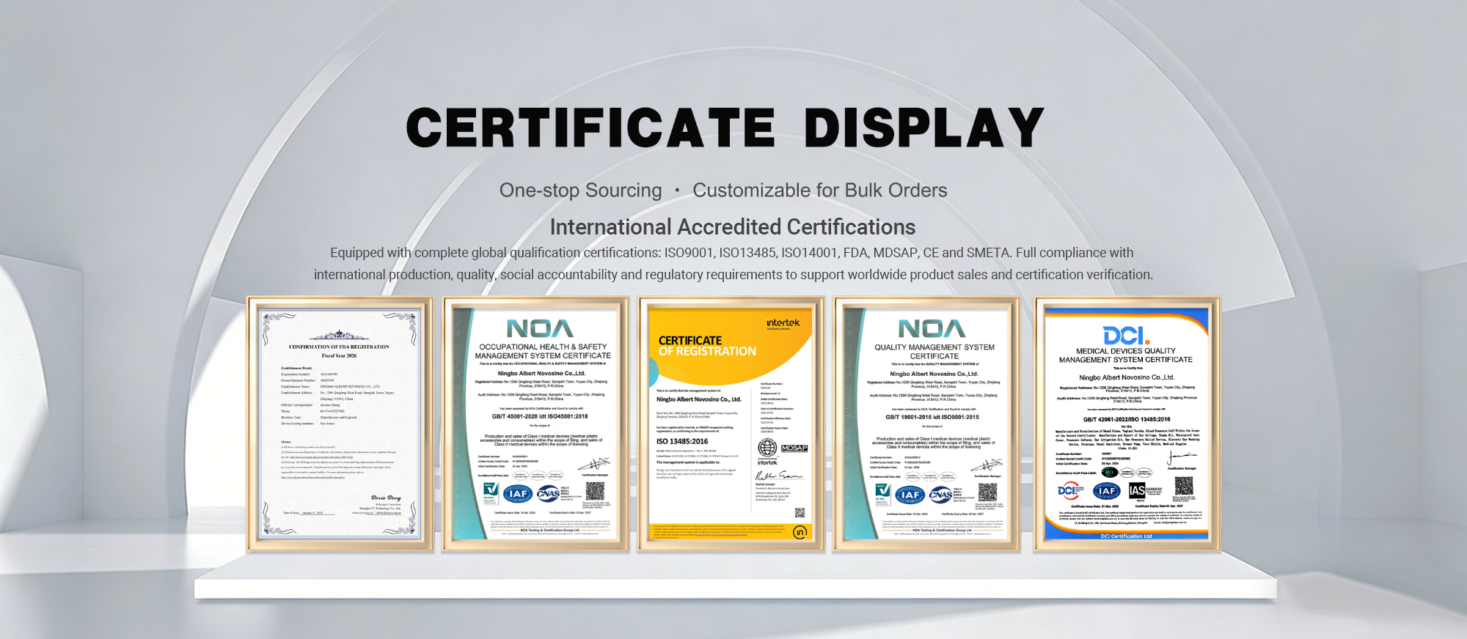Screen dimensions: 1467x639
Task: Click the "Customizable for Bulk Orders" text
Action: point(820,191)
